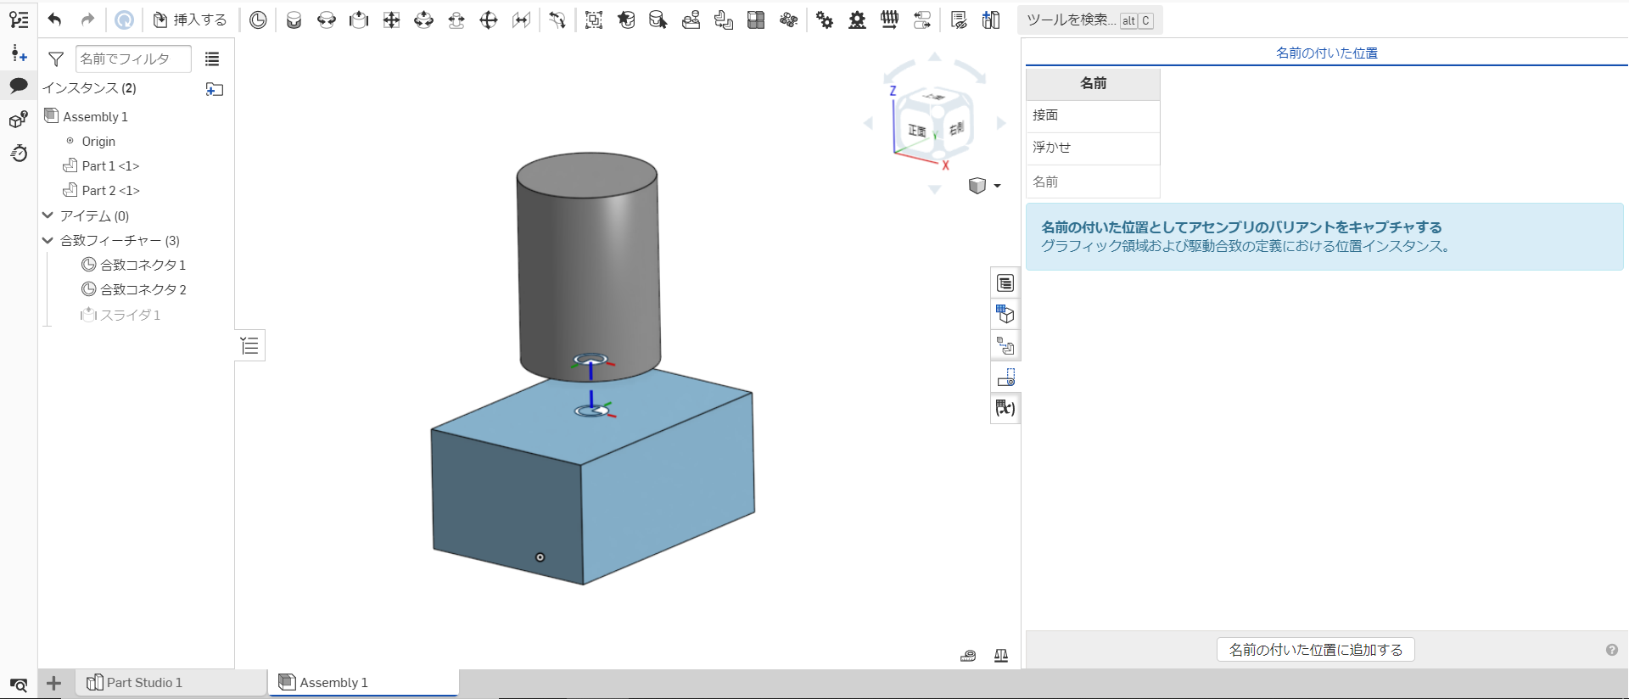Toggle the named positions (x) panel icon
This screenshot has width=1629, height=699.
[1005, 409]
